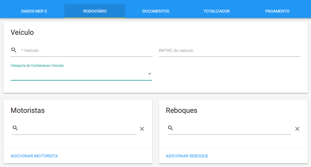Image resolution: width=311 pixels, height=167 pixels.
Task: Click the Reboques search magnifier icon
Action: coord(170,128)
